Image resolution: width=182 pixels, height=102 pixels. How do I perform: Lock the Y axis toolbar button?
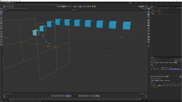coord(9,6)
